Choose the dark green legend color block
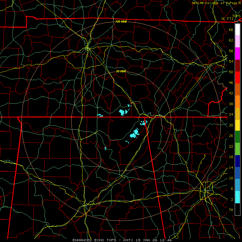Screen dimensions: 242x242 tap(237, 137)
